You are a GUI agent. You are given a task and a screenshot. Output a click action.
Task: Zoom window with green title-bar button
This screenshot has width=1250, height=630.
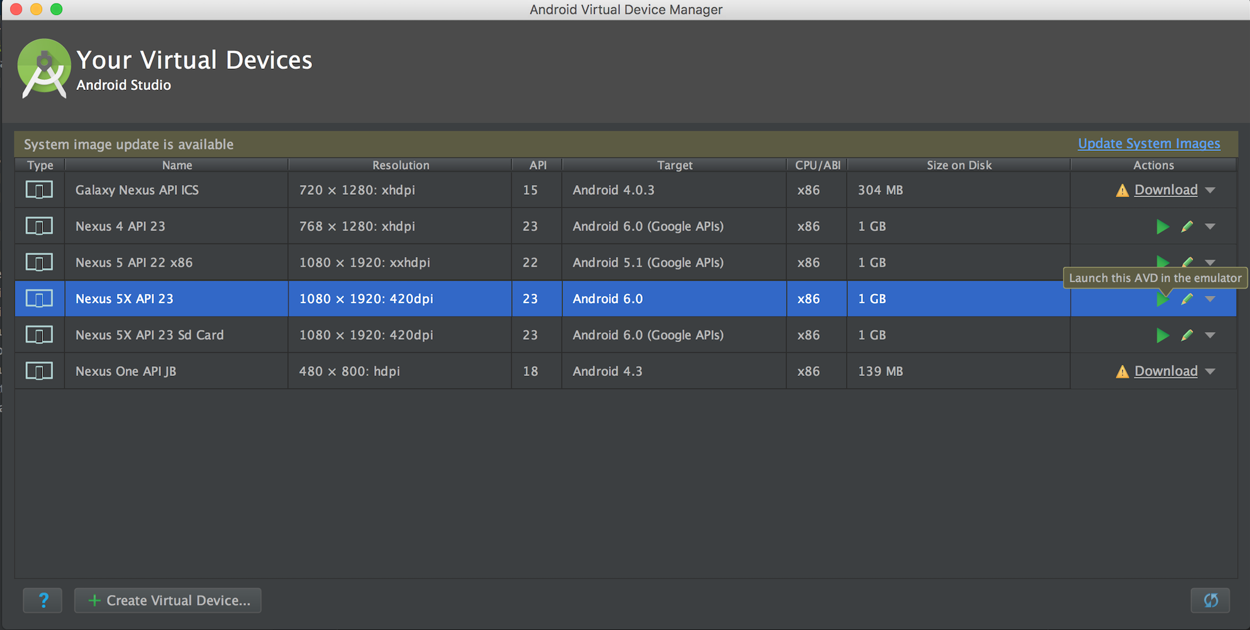pos(56,9)
